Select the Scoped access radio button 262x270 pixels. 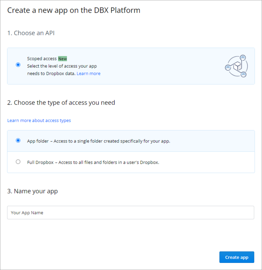pos(18,65)
